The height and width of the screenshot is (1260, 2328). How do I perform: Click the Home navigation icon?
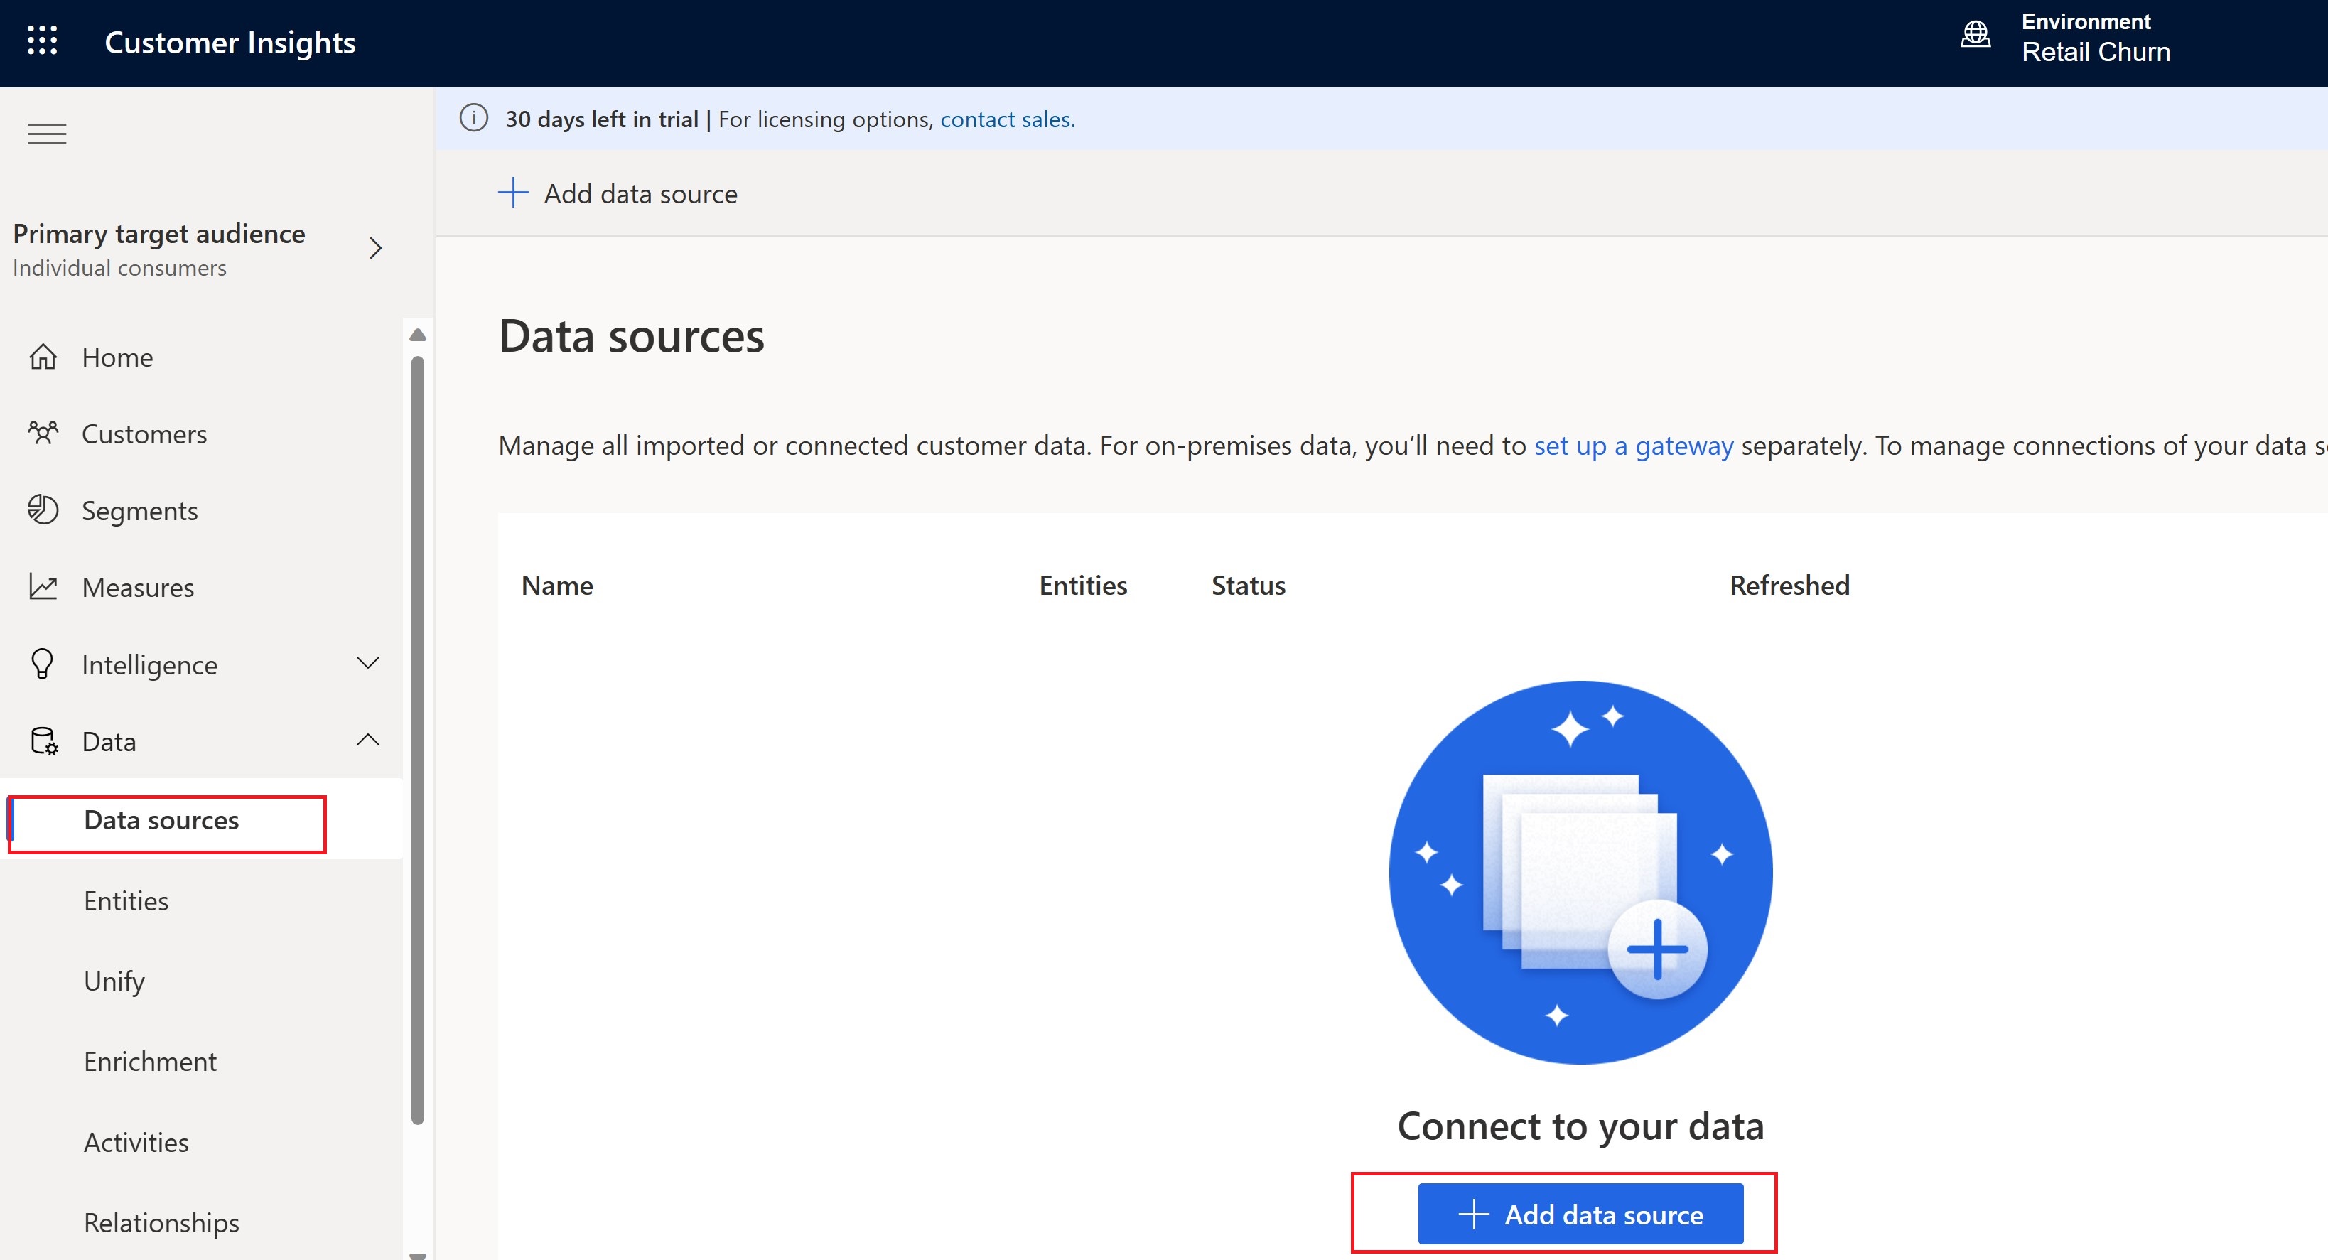coord(42,355)
